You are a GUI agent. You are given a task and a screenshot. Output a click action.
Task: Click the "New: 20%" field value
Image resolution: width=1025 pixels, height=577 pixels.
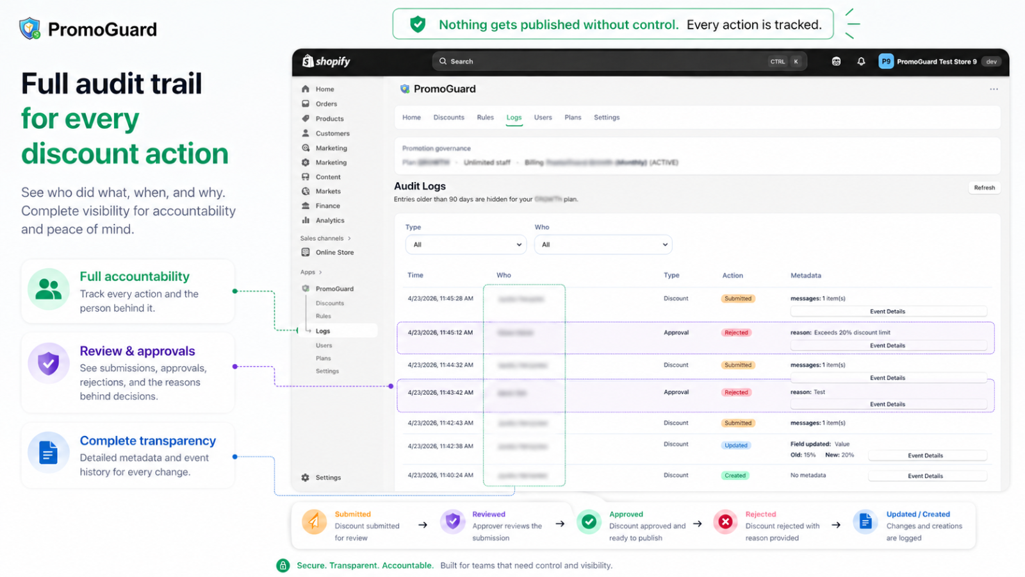[x=840, y=455]
